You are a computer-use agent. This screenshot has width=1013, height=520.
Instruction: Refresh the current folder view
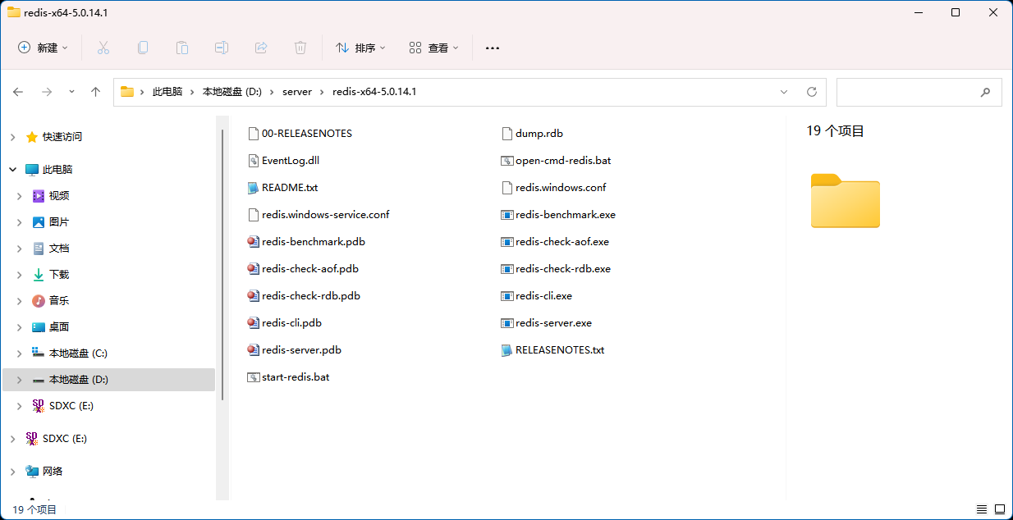(812, 92)
